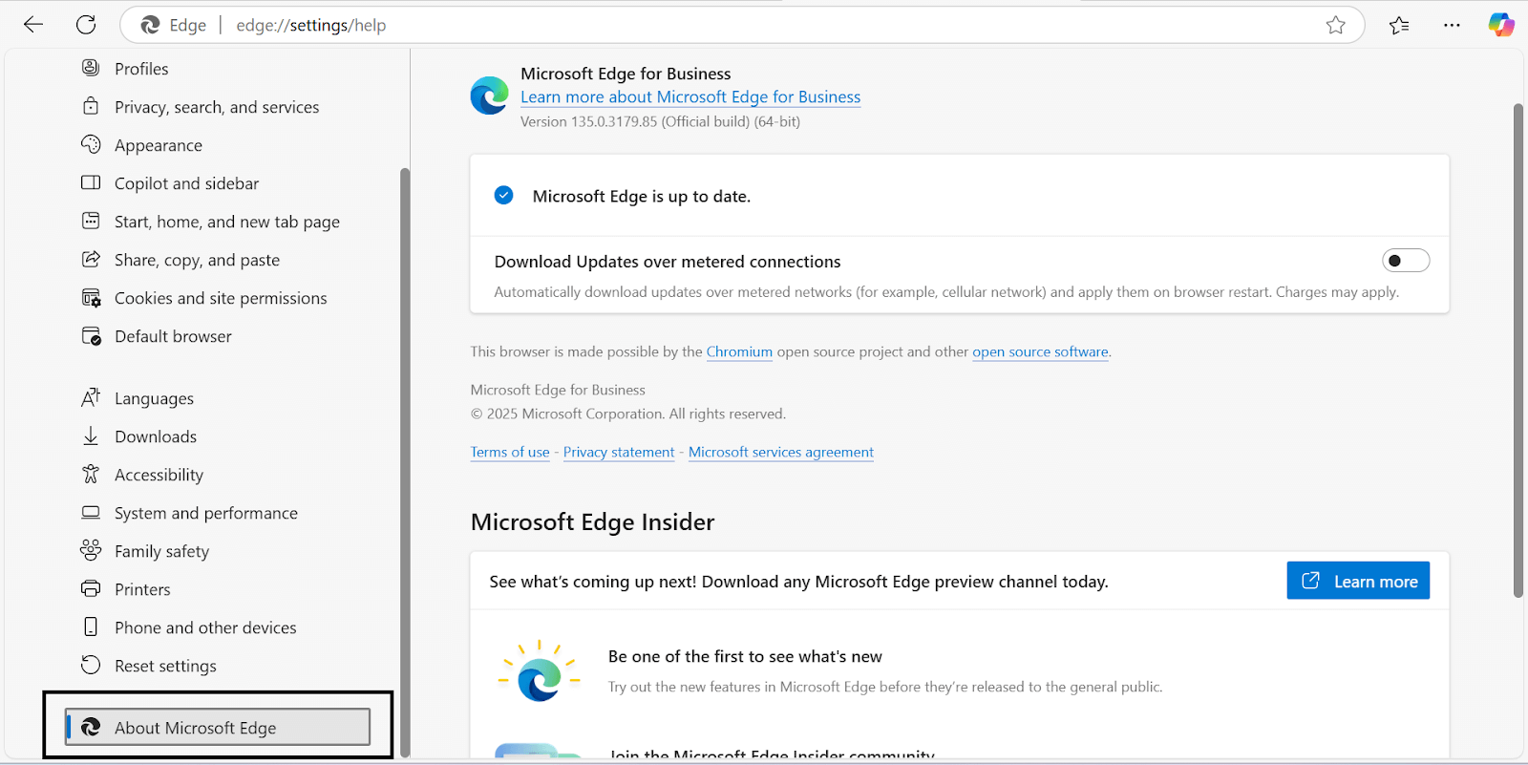The image size is (1528, 765).
Task: Click the up-to-date blue checkmark icon
Action: click(503, 195)
